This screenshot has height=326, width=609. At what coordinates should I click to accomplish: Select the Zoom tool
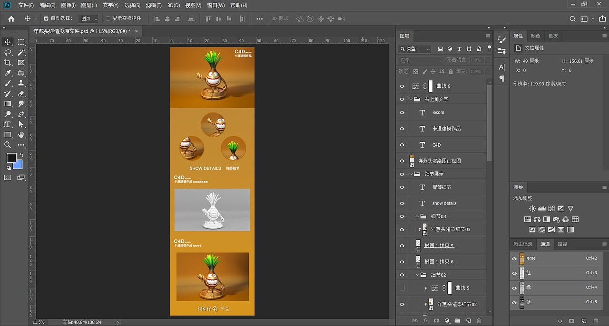coord(8,145)
